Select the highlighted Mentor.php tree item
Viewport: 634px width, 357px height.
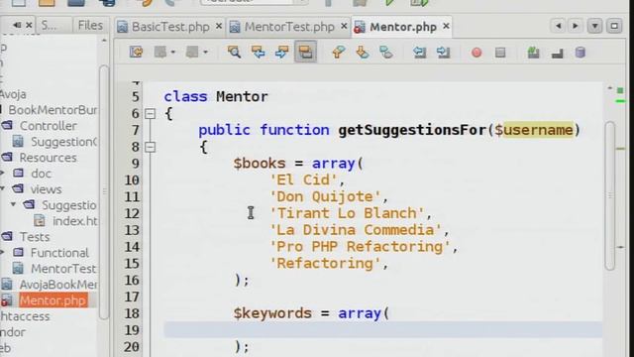(x=53, y=300)
